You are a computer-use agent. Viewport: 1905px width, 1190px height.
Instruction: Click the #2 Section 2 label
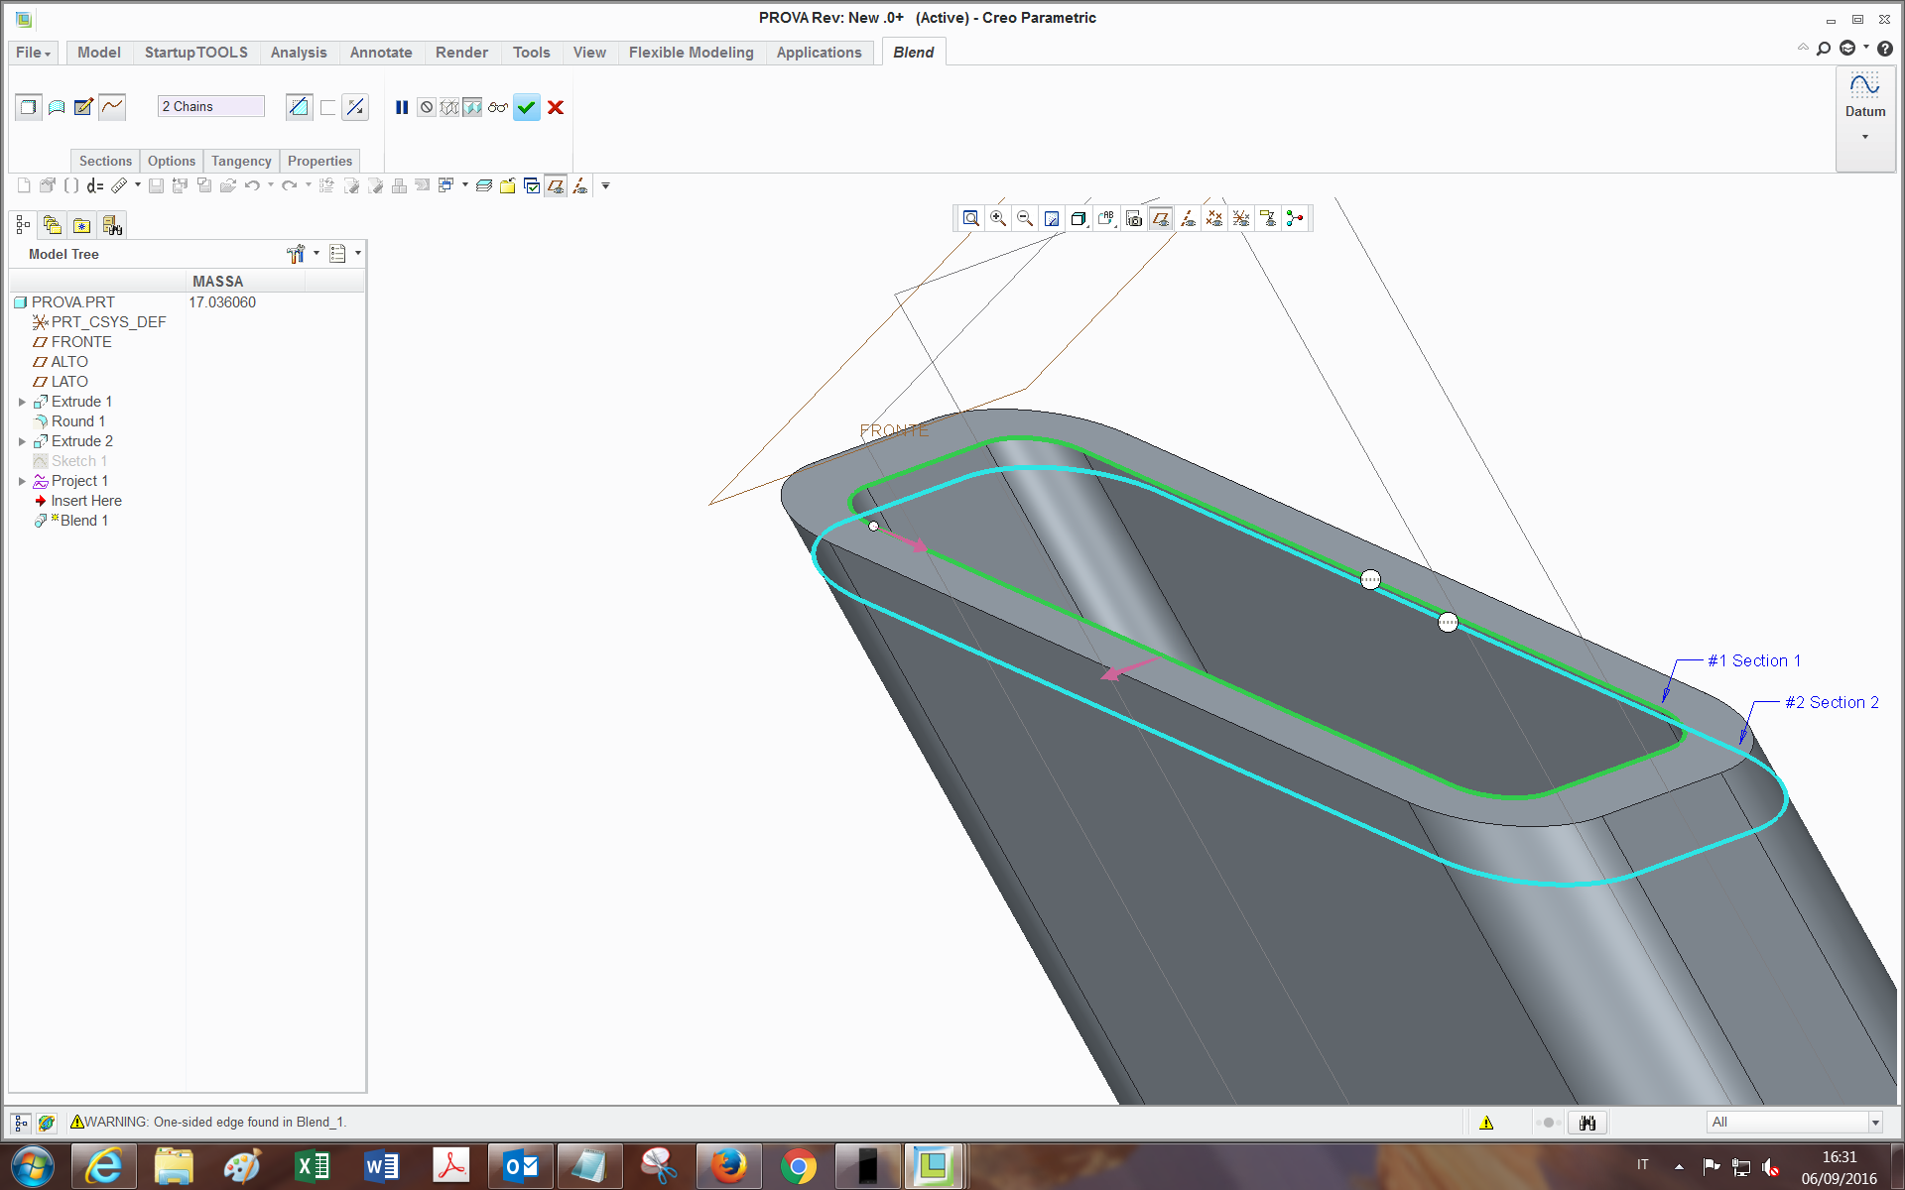point(1832,702)
